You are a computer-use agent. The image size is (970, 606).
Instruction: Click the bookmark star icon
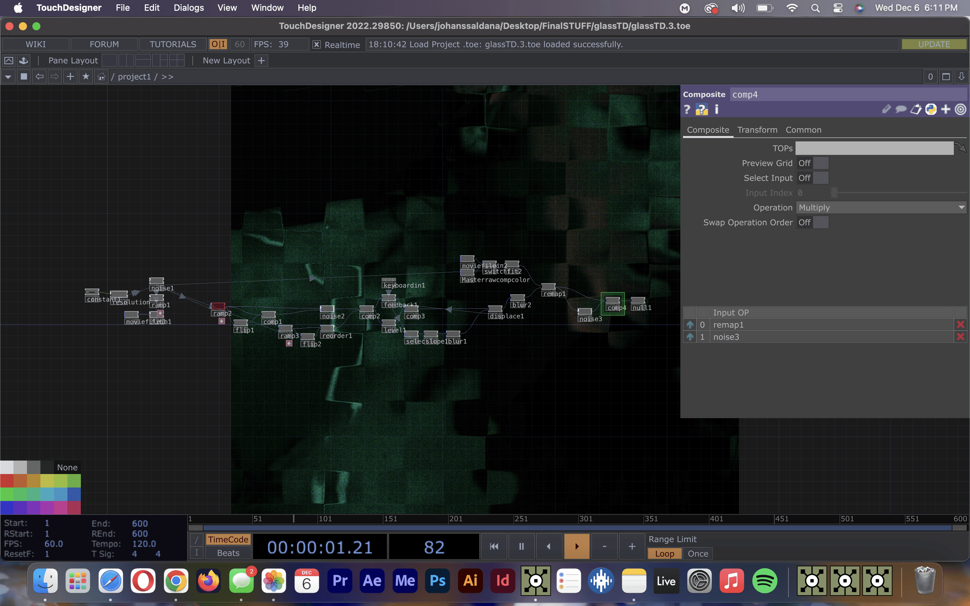coord(86,76)
